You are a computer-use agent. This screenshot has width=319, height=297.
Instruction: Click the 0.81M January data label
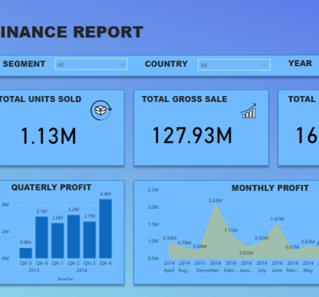click(x=246, y=253)
